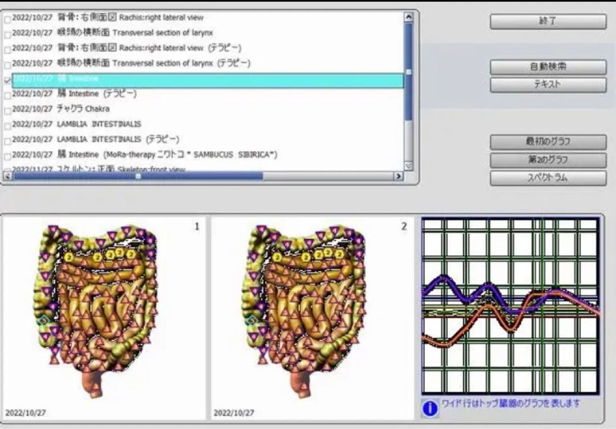
Task: Open the テキスト text button
Action: [x=548, y=85]
